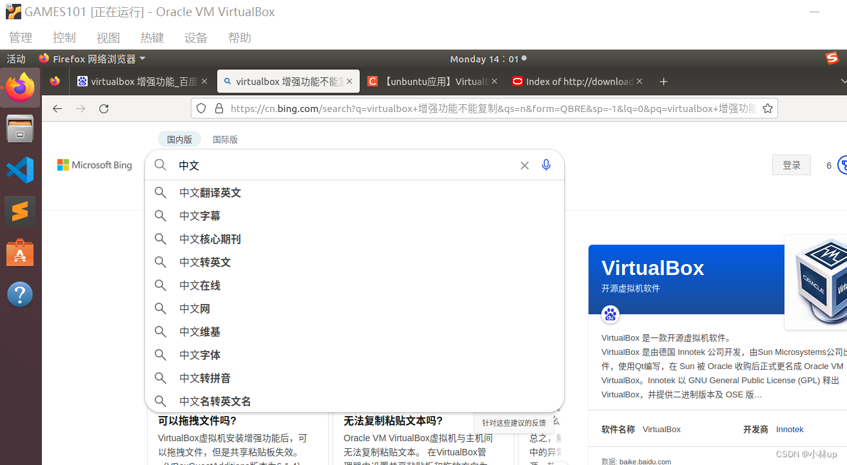The width and height of the screenshot is (847, 465).
Task: Launch Visual Studio Code from dock
Action: (x=20, y=170)
